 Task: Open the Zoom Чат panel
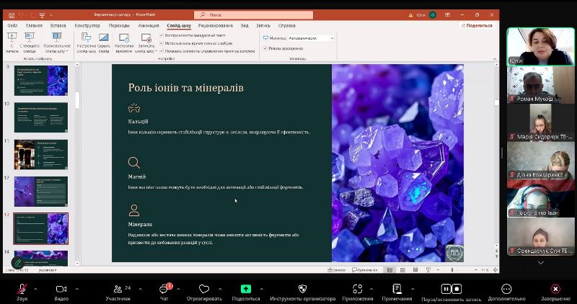coord(164,288)
